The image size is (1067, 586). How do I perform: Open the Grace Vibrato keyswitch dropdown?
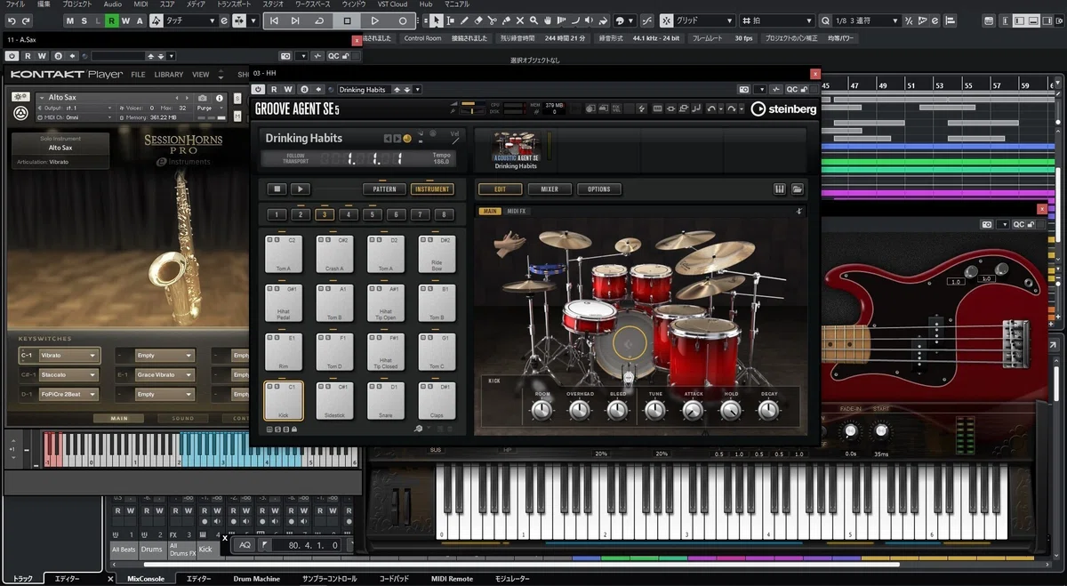tap(164, 374)
